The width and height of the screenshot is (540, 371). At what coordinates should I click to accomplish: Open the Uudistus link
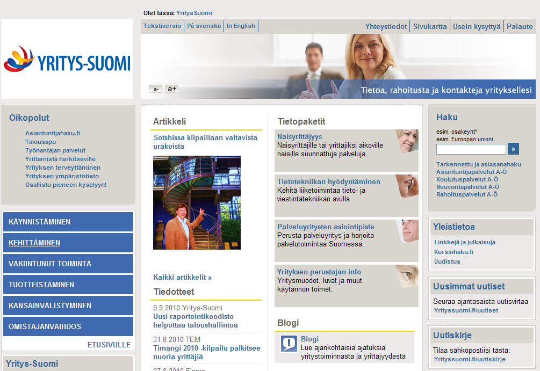point(447,261)
